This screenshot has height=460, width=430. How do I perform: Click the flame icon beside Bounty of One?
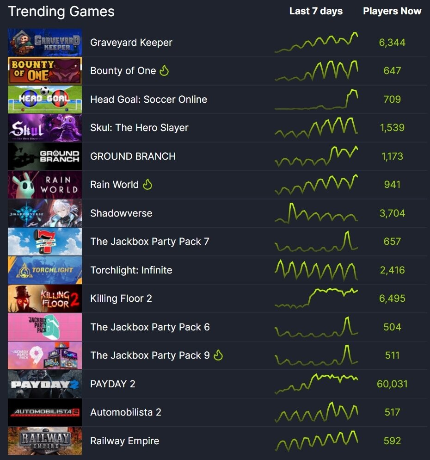click(164, 70)
